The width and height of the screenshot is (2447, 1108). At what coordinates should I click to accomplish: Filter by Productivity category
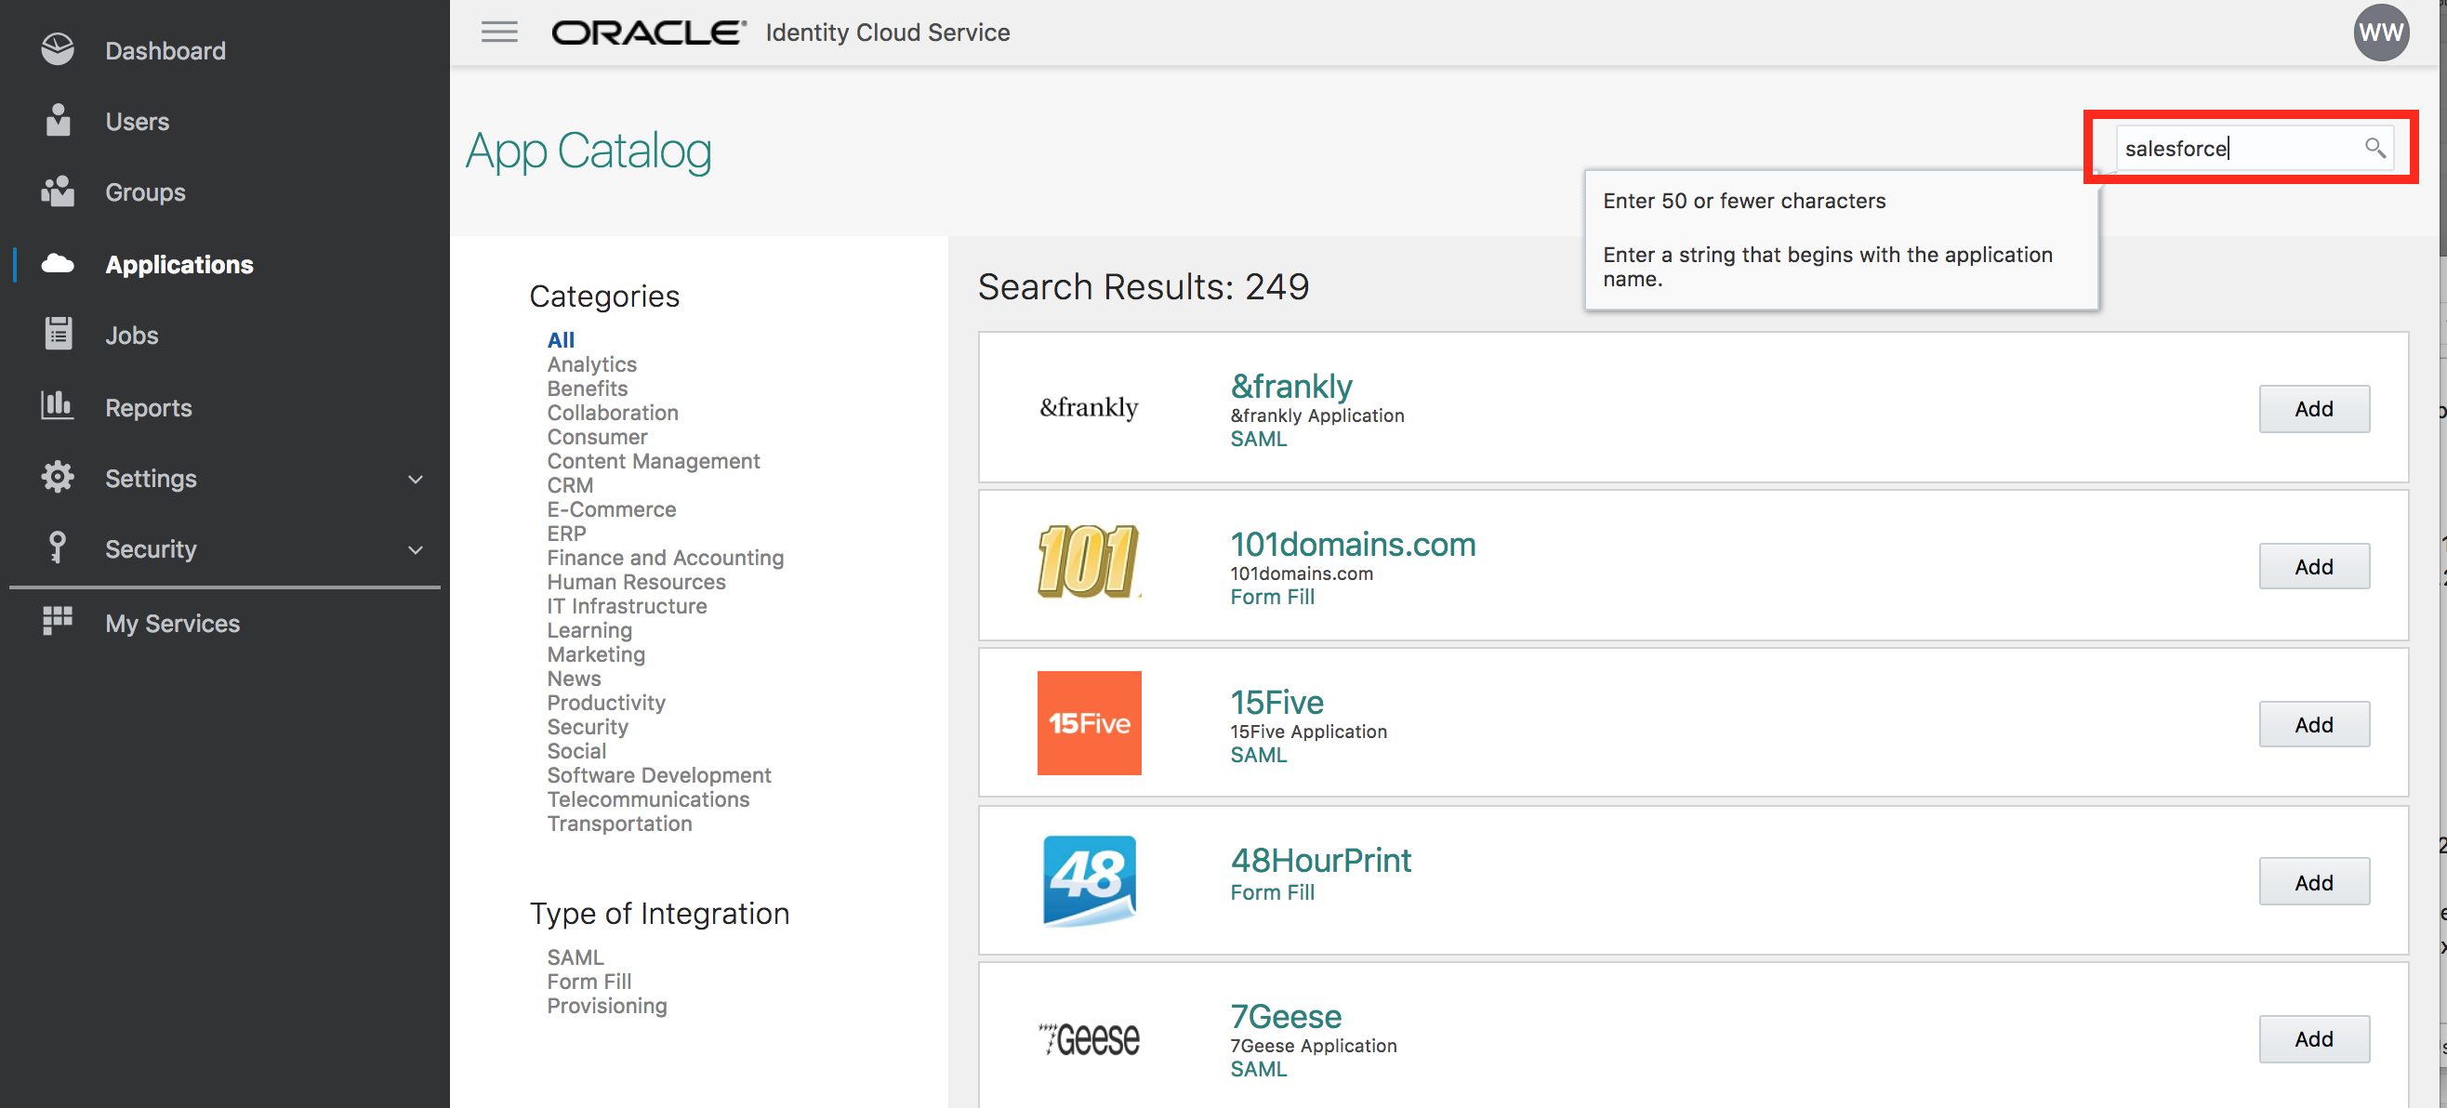coord(606,703)
